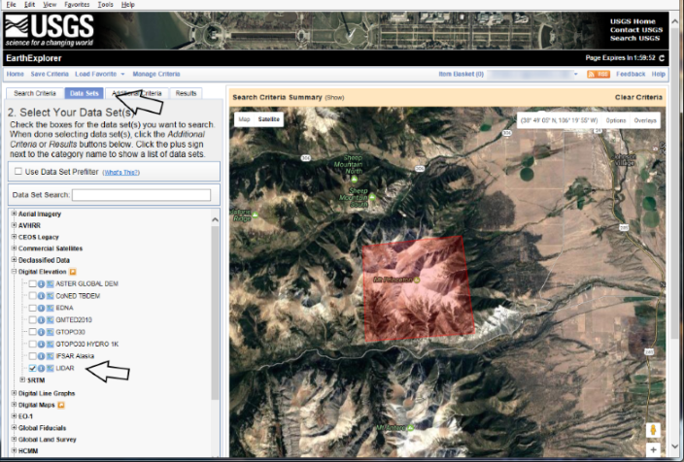Click the map zoom in plus button
The image size is (684, 462).
point(653,449)
